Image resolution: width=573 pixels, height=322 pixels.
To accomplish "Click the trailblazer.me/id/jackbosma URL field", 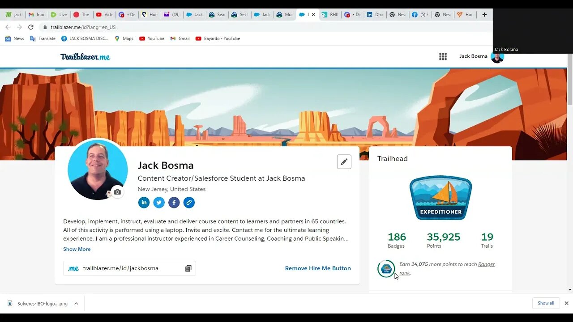I will point(129,268).
